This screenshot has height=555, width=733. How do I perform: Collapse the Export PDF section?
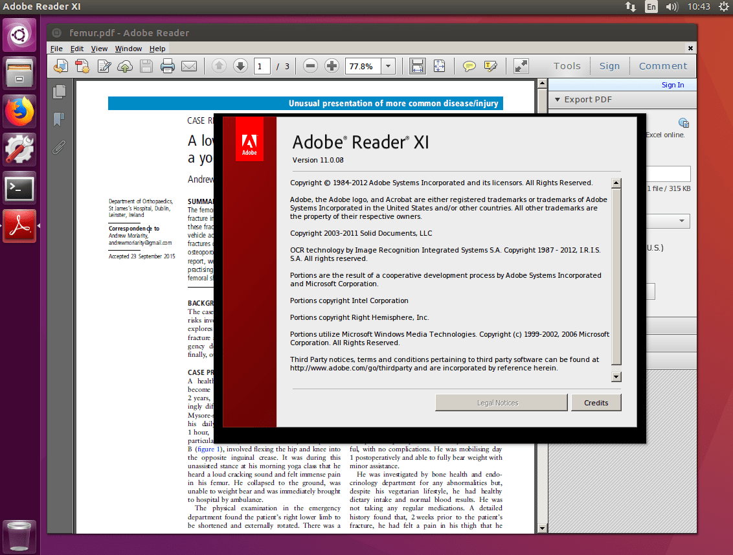(x=558, y=100)
